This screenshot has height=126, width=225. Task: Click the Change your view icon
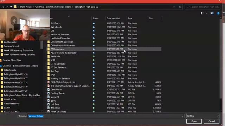tap(202, 13)
